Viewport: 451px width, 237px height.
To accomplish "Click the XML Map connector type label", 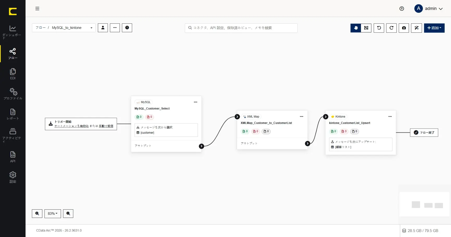I will 251,117.
